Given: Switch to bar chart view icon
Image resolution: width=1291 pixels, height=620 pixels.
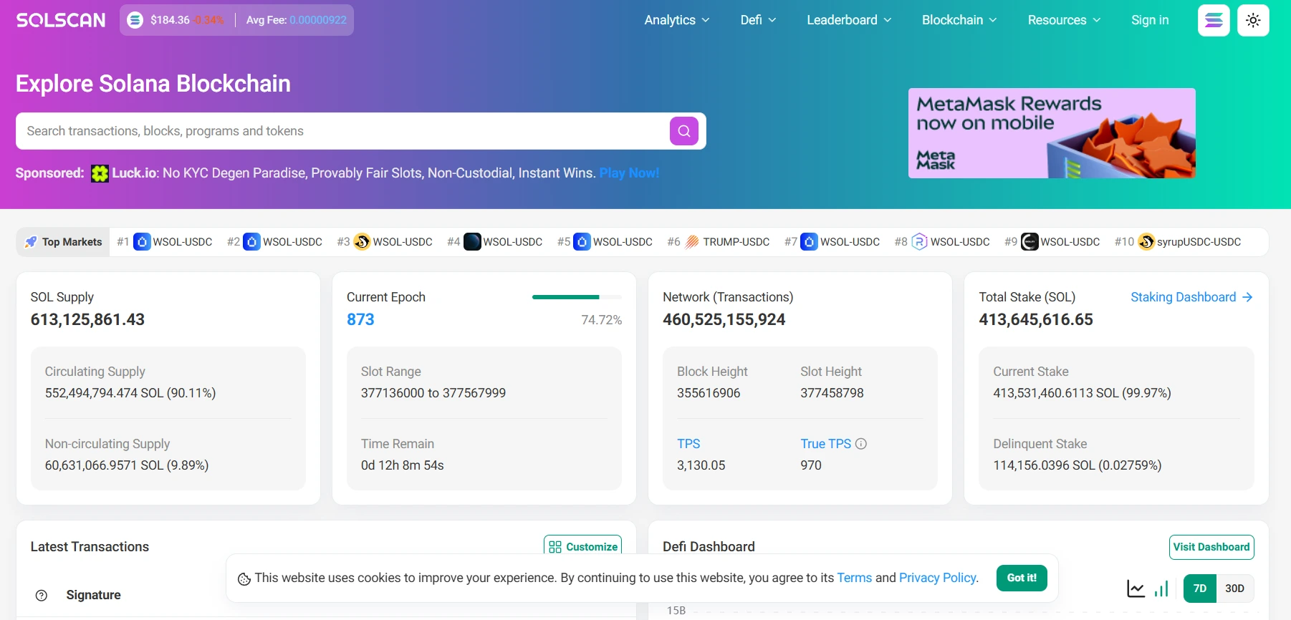Looking at the screenshot, I should [1161, 588].
